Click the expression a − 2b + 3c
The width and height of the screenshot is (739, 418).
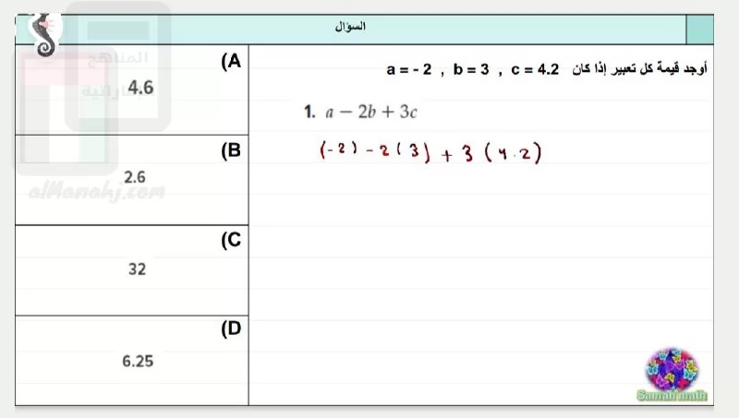[371, 112]
